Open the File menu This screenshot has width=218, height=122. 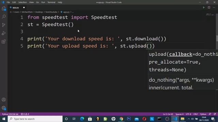tap(8, 2)
